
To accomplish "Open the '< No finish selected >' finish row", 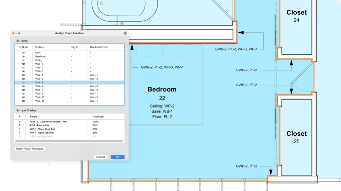I will tap(41, 137).
